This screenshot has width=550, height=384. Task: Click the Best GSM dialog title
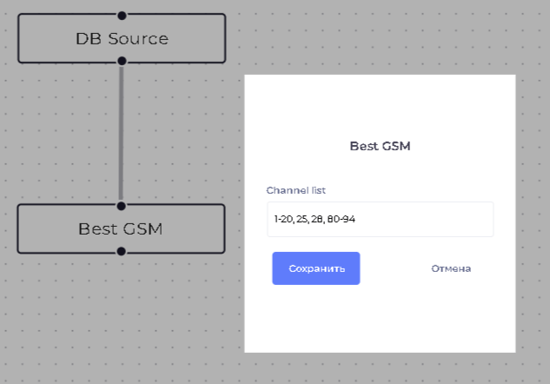click(380, 146)
